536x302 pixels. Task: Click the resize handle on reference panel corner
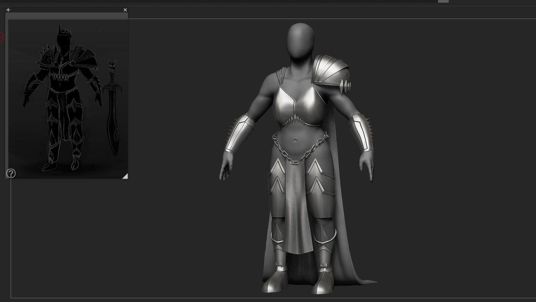[125, 176]
